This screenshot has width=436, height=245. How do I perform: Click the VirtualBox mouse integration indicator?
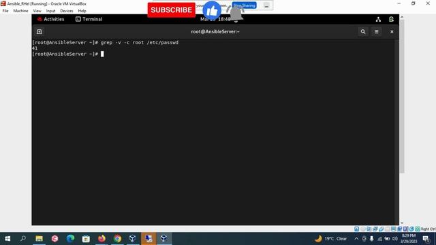click(x=411, y=229)
